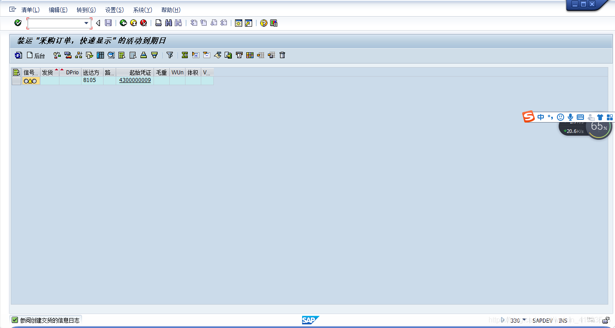615x328 pixels.
Task: Open the soft keyboard icon on Sogou bar
Action: 580,117
